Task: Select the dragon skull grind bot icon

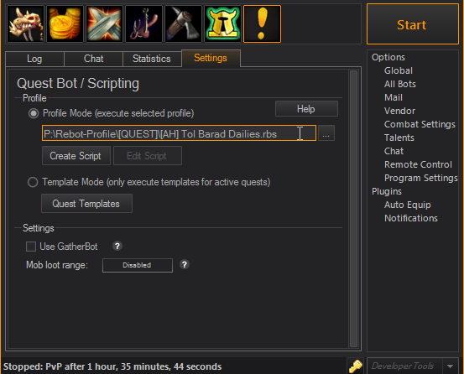Action: (x=25, y=24)
